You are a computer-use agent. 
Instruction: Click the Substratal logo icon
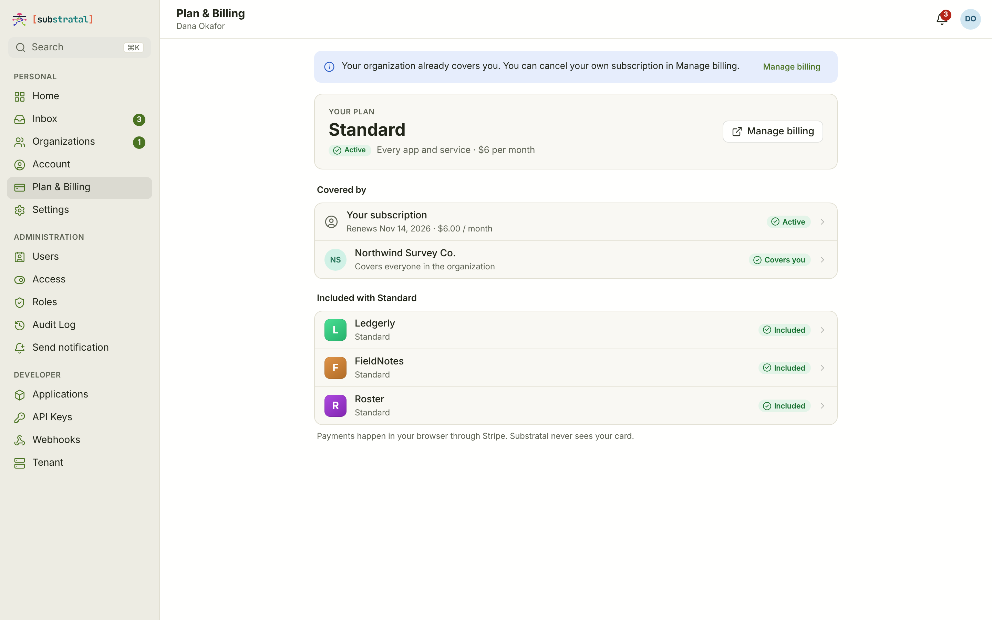coord(19,19)
